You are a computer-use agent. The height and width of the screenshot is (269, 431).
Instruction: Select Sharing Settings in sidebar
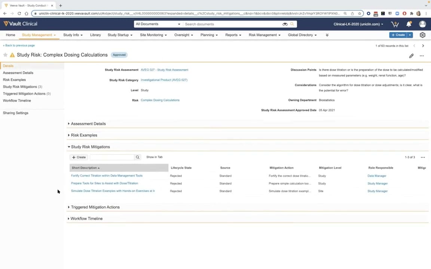click(x=16, y=113)
